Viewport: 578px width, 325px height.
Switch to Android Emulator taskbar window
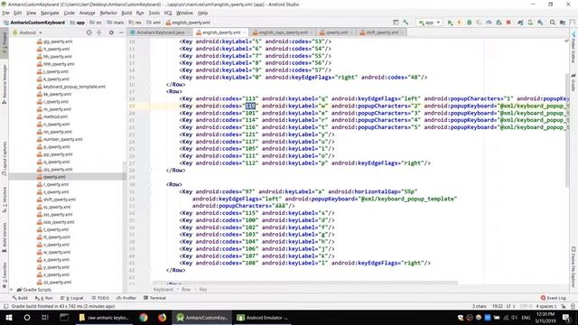[263, 317]
